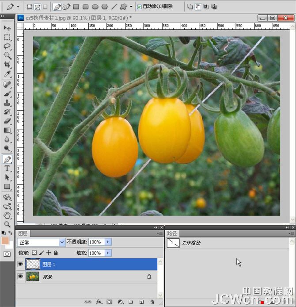Select intersect path areas mode
Screen dimensions: 296x307
tap(206, 7)
